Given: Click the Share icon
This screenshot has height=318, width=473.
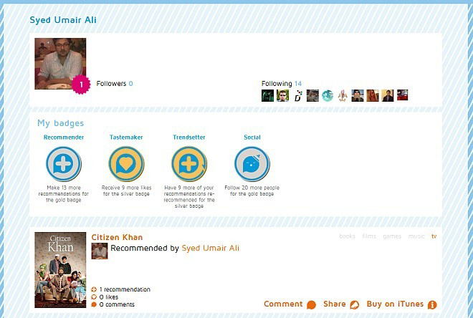Looking at the screenshot, I should tap(355, 304).
